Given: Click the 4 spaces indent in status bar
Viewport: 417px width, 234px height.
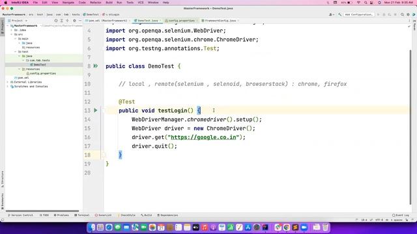Looking at the screenshot, I should point(396,220).
